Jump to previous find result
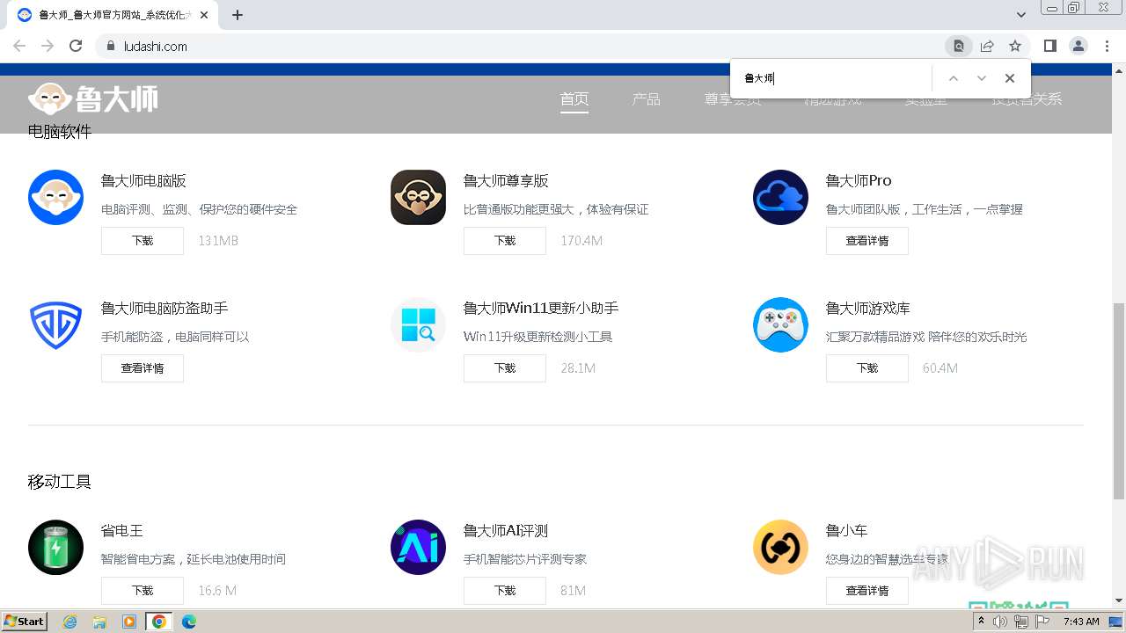Screen dimensions: 1126x633 pyautogui.click(x=953, y=78)
